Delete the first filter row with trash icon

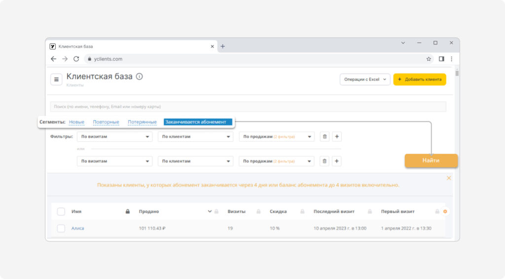325,137
